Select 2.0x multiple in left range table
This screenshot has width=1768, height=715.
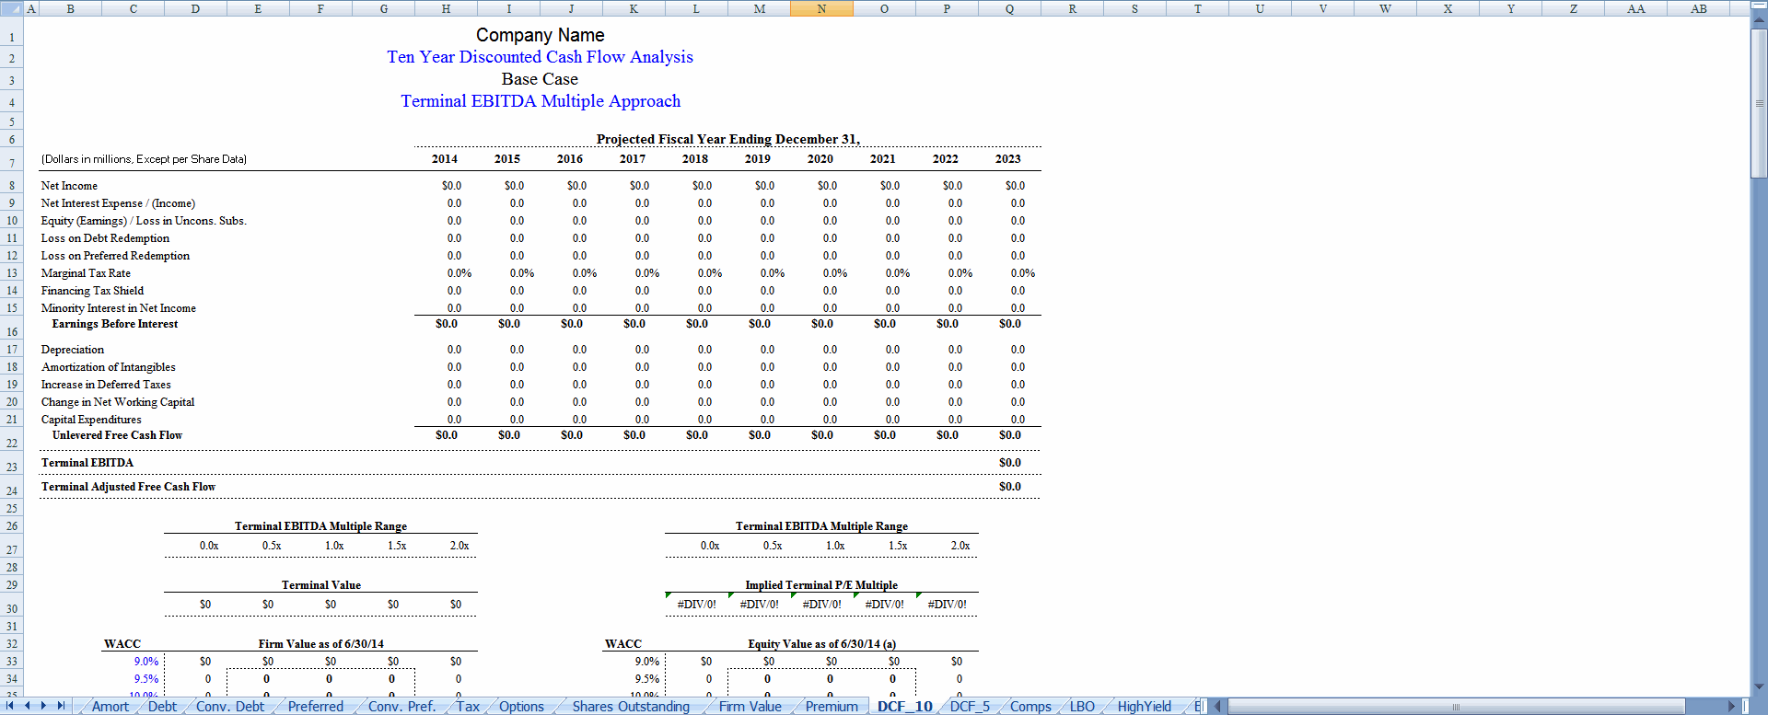point(459,546)
